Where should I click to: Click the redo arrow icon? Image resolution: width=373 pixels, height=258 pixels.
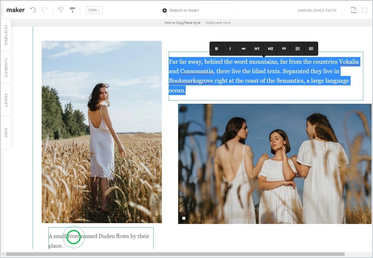pos(45,10)
